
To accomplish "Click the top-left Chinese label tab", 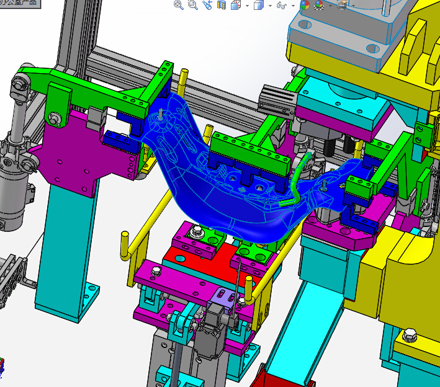I will pyautogui.click(x=20, y=4).
